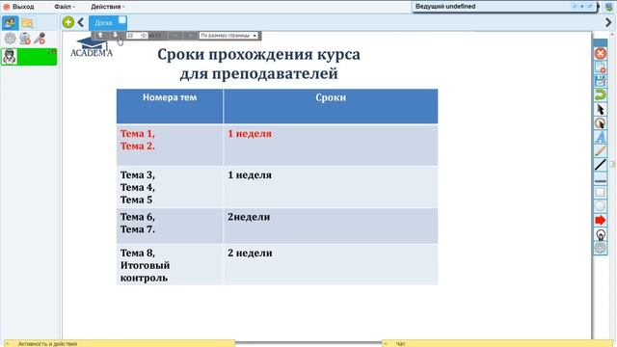Screen dimensions: 617x347
Task: Click the red Тема 1, Тема 2 cell
Action: (x=170, y=145)
